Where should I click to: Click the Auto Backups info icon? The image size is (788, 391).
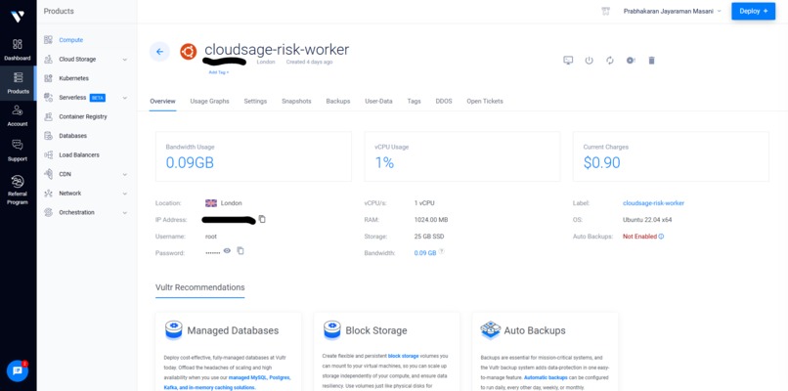click(661, 237)
